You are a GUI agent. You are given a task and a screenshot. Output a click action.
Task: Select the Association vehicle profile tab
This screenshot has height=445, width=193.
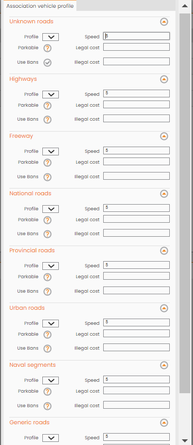(40, 6)
